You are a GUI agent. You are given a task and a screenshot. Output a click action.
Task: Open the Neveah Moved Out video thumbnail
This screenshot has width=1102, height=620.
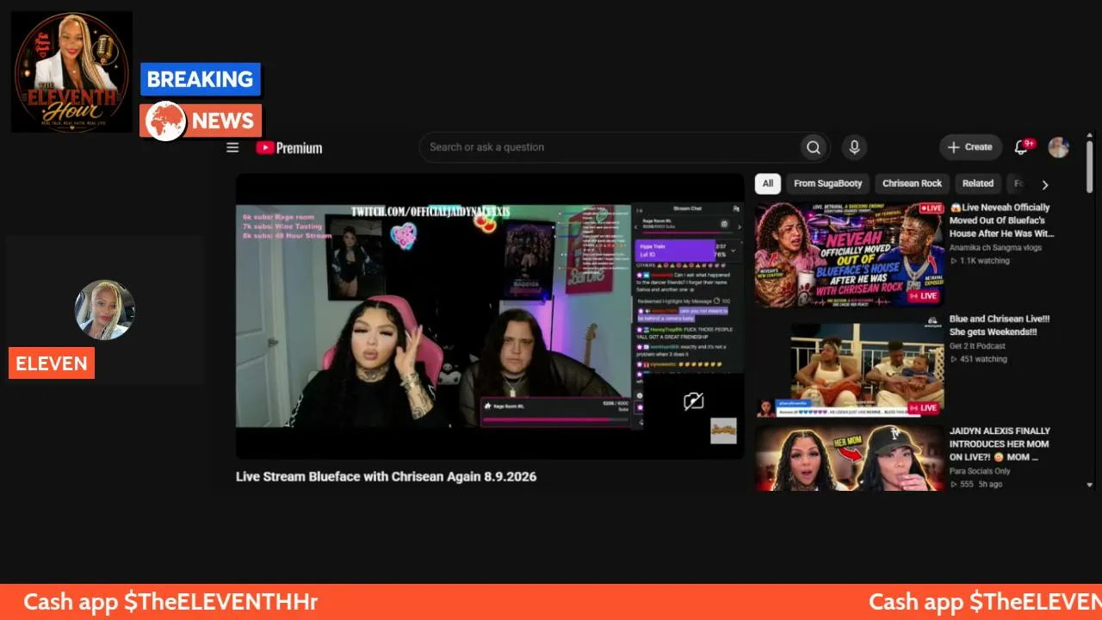(x=850, y=254)
